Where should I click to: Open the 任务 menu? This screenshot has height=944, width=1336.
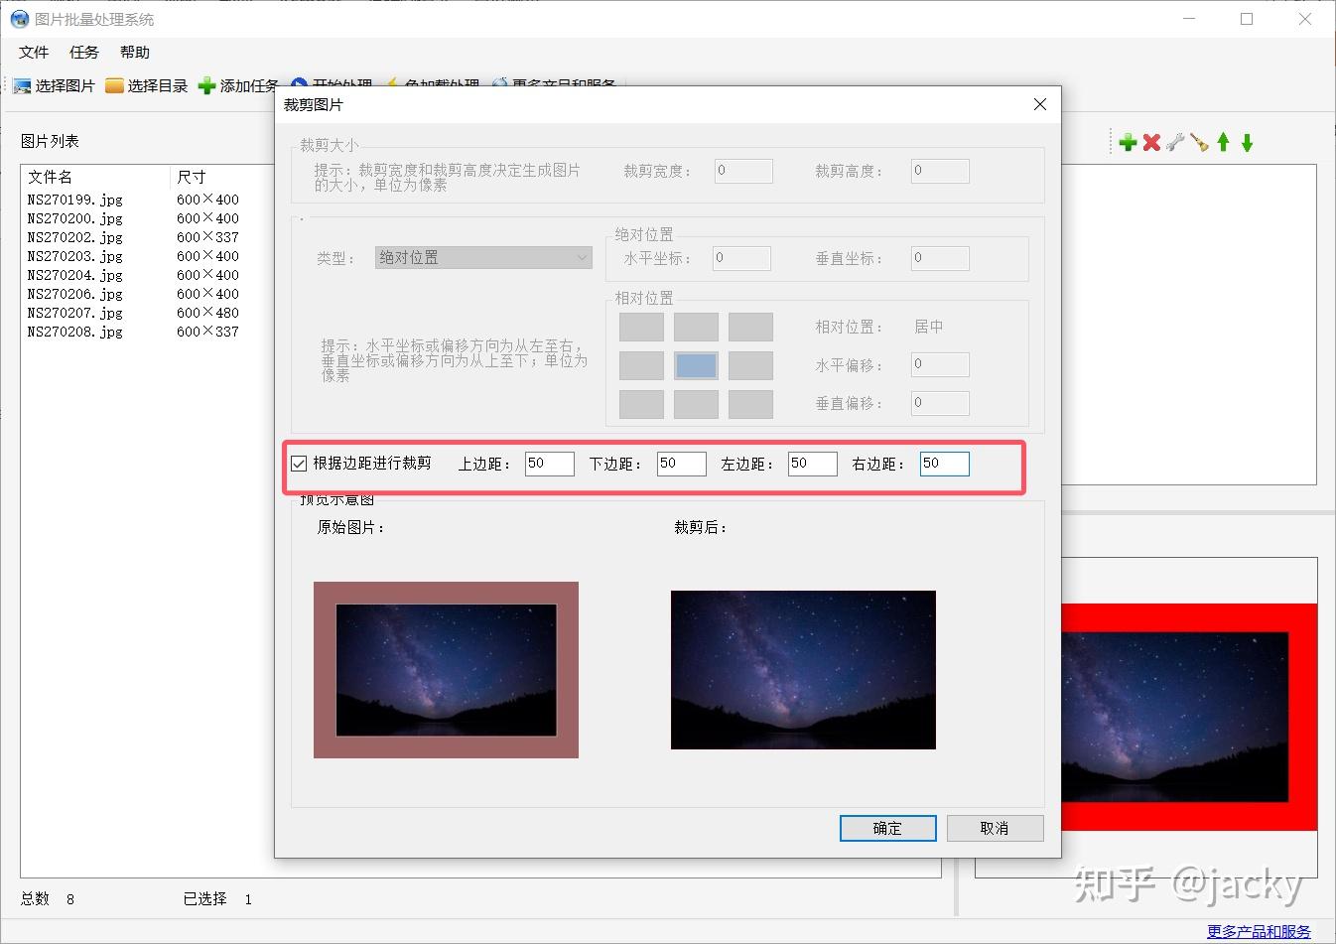point(83,52)
